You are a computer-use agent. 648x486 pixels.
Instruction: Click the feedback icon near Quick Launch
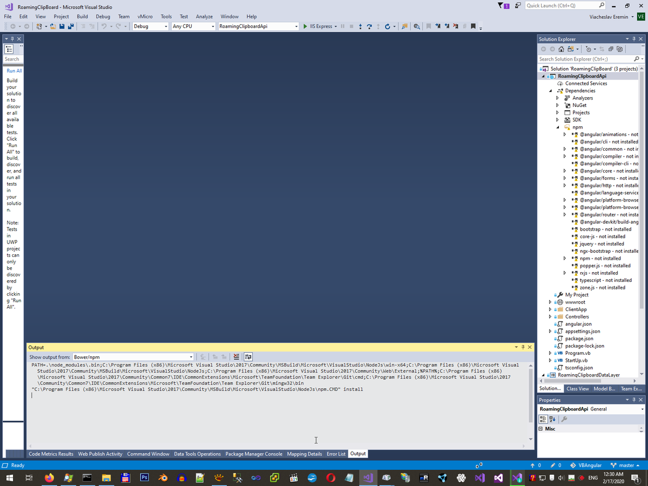(x=518, y=5)
